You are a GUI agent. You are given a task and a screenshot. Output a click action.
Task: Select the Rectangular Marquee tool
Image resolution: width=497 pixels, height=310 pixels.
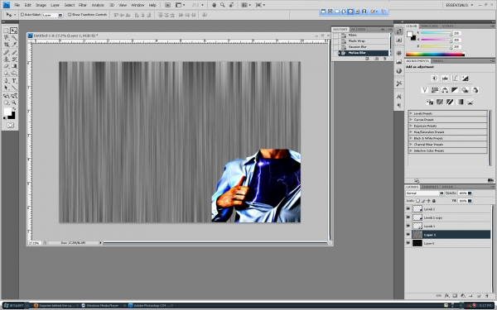[6, 31]
